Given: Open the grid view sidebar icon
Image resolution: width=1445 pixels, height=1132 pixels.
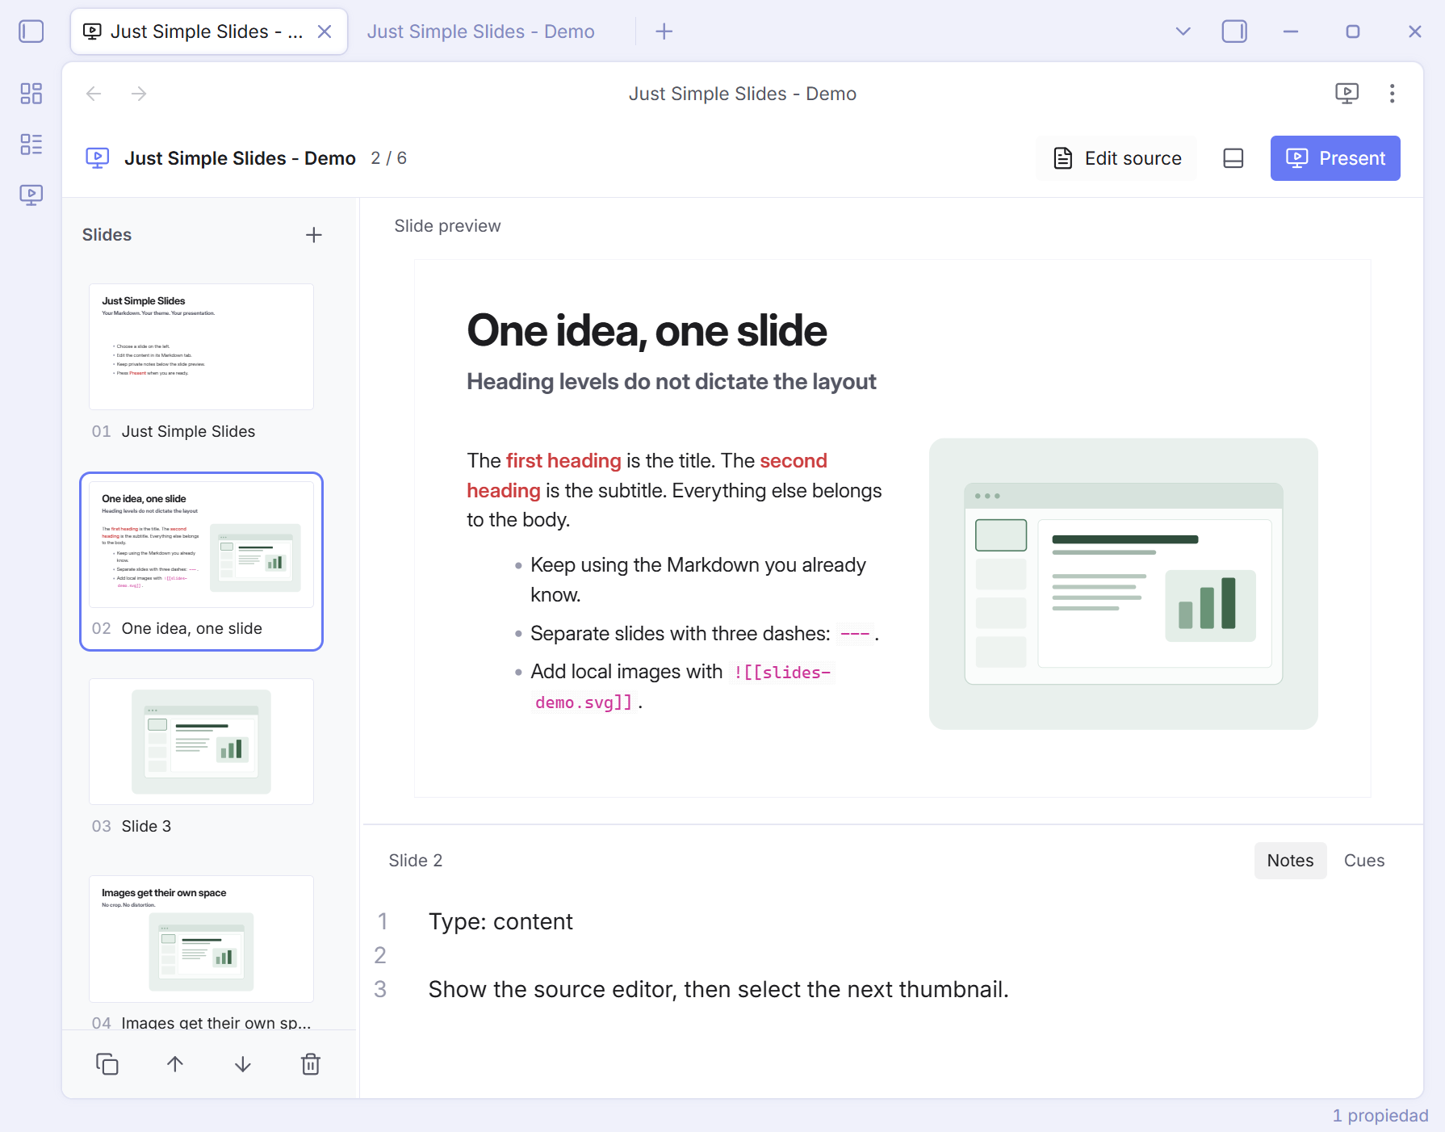Looking at the screenshot, I should [31, 94].
